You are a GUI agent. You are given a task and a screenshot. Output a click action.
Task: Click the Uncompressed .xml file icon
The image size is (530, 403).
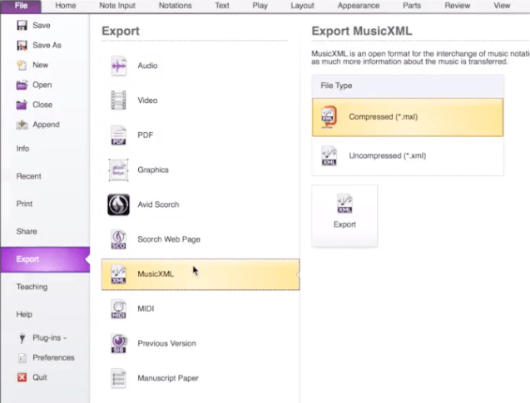click(329, 155)
